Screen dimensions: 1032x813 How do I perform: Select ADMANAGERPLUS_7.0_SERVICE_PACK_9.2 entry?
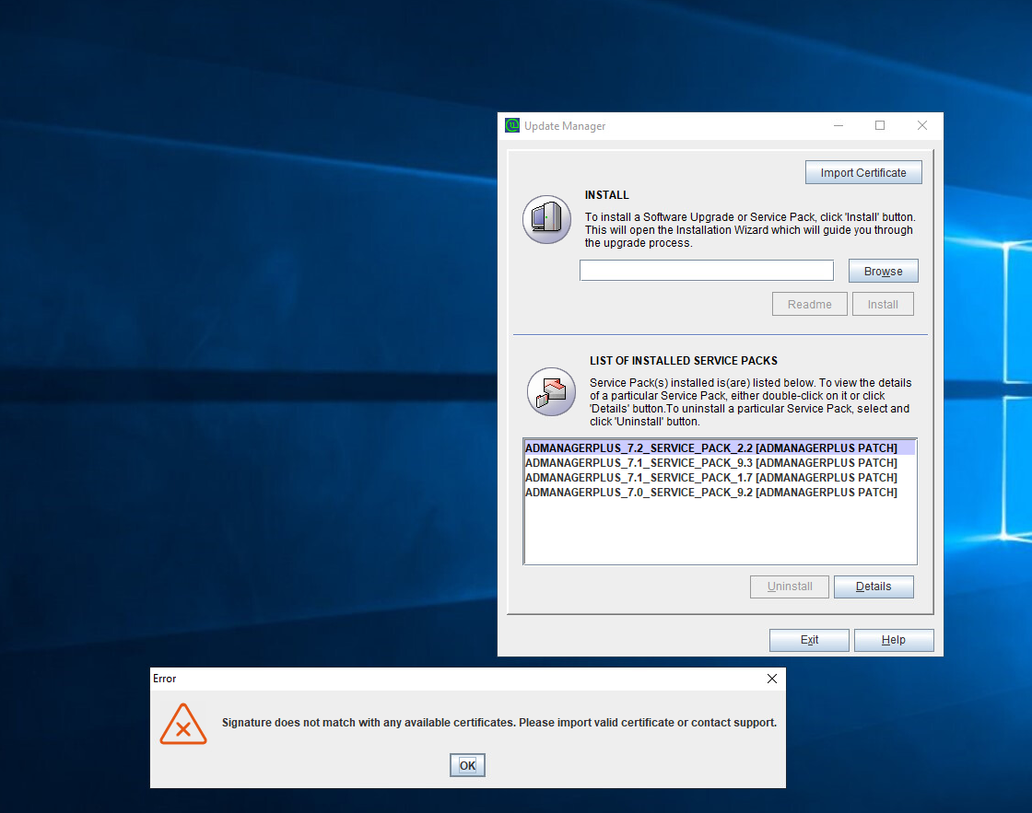tap(720, 492)
